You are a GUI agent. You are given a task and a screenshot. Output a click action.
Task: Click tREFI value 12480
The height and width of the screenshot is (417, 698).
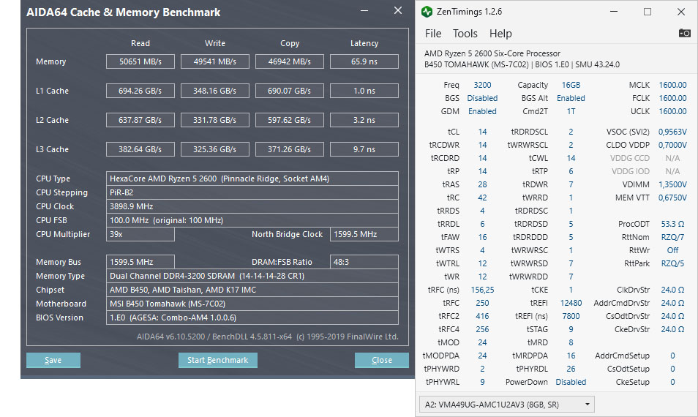click(x=571, y=303)
